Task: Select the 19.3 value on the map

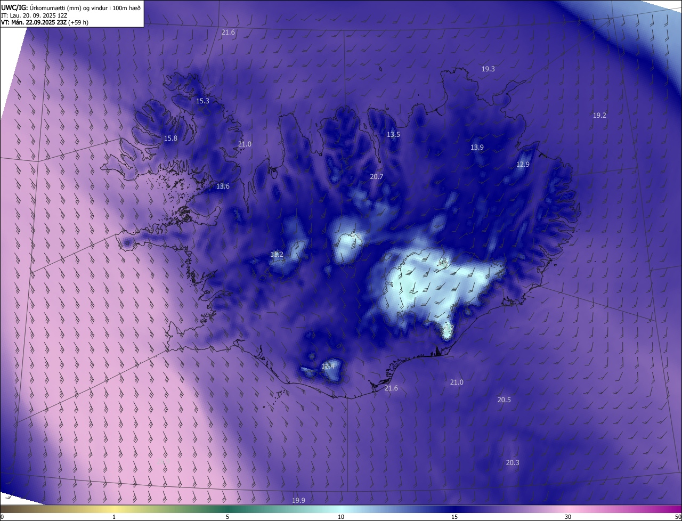Action: pos(488,69)
